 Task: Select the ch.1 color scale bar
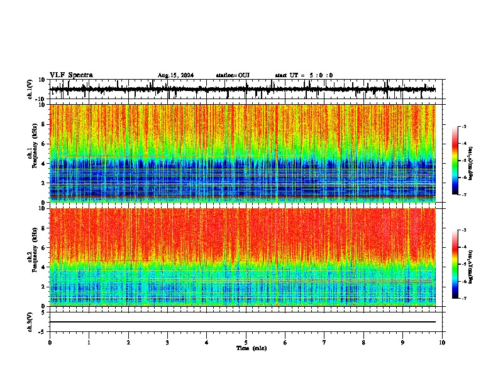(455, 161)
